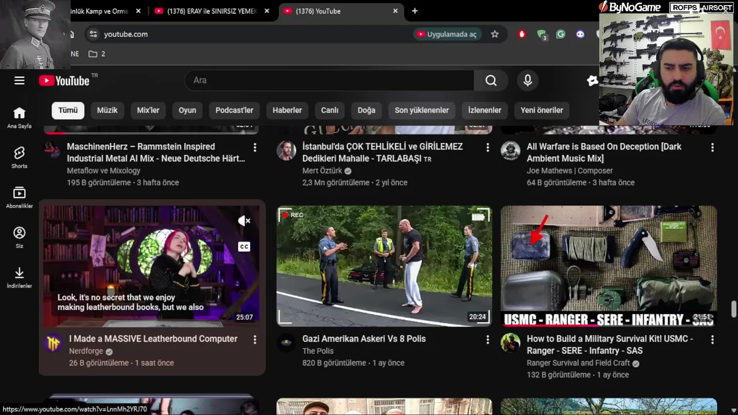The image size is (738, 415).
Task: Open The Polis channel avatar
Action: pyautogui.click(x=286, y=344)
